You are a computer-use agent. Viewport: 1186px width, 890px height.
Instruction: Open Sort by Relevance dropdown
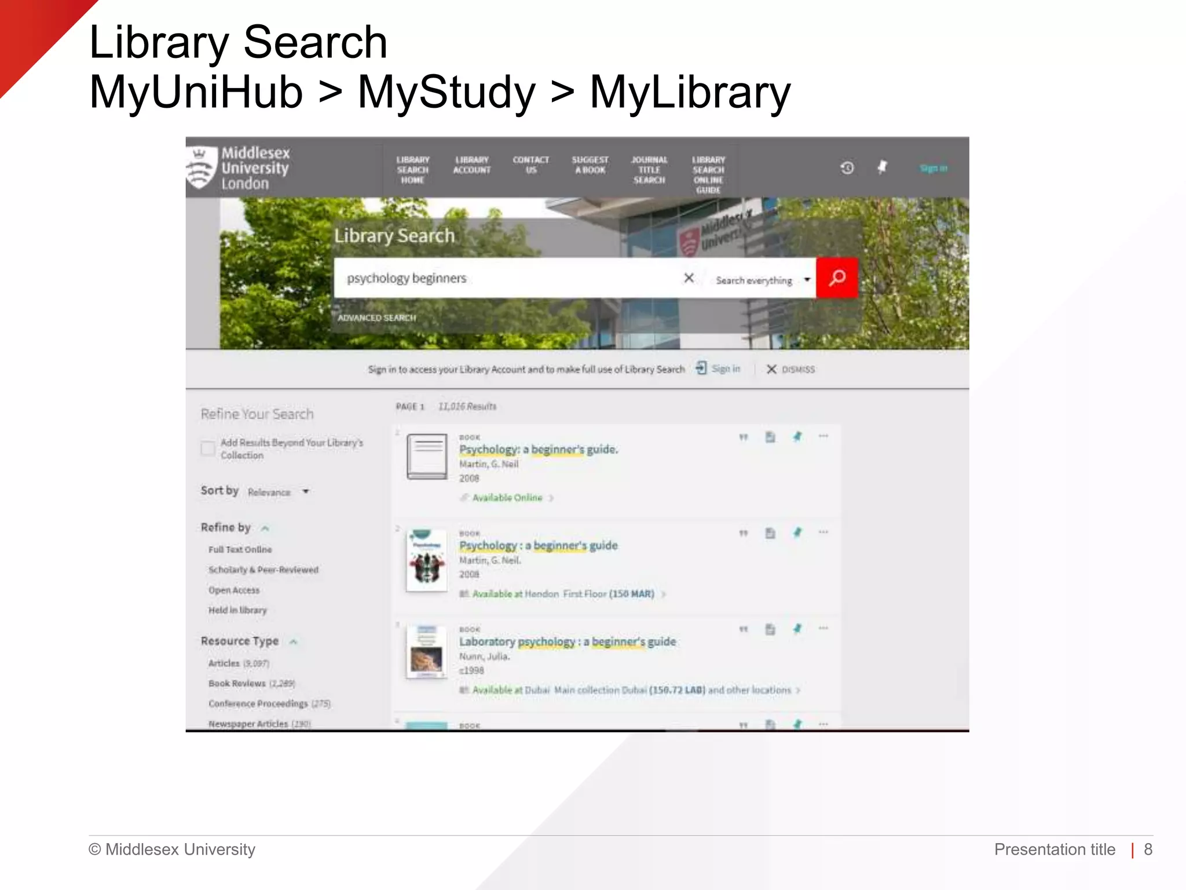click(x=279, y=492)
